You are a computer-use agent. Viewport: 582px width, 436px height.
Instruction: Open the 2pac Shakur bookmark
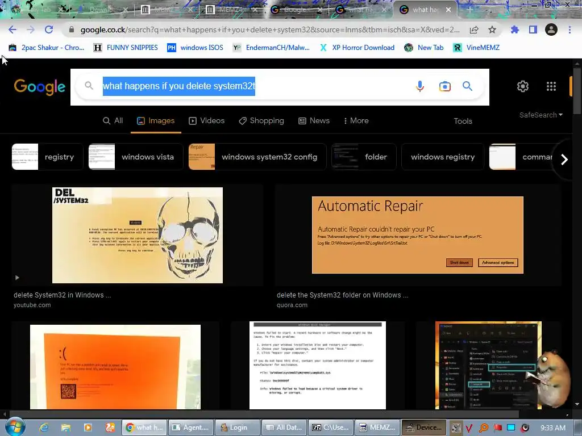47,48
